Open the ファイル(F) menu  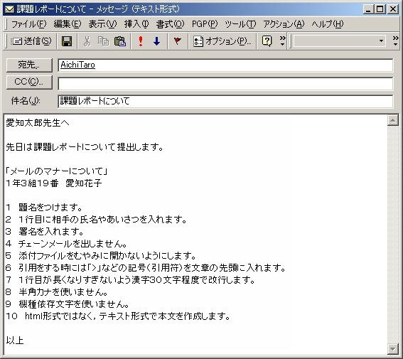pyautogui.click(x=28, y=24)
